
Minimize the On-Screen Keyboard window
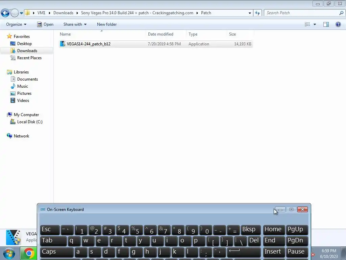click(x=280, y=210)
